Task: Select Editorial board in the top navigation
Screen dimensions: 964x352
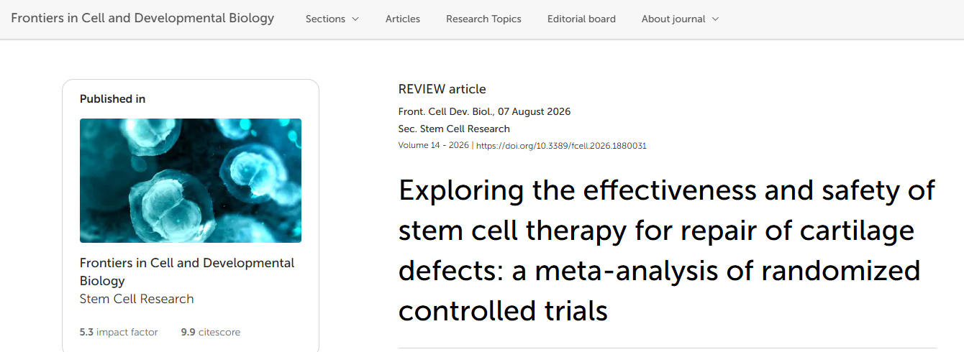Action: [x=581, y=19]
